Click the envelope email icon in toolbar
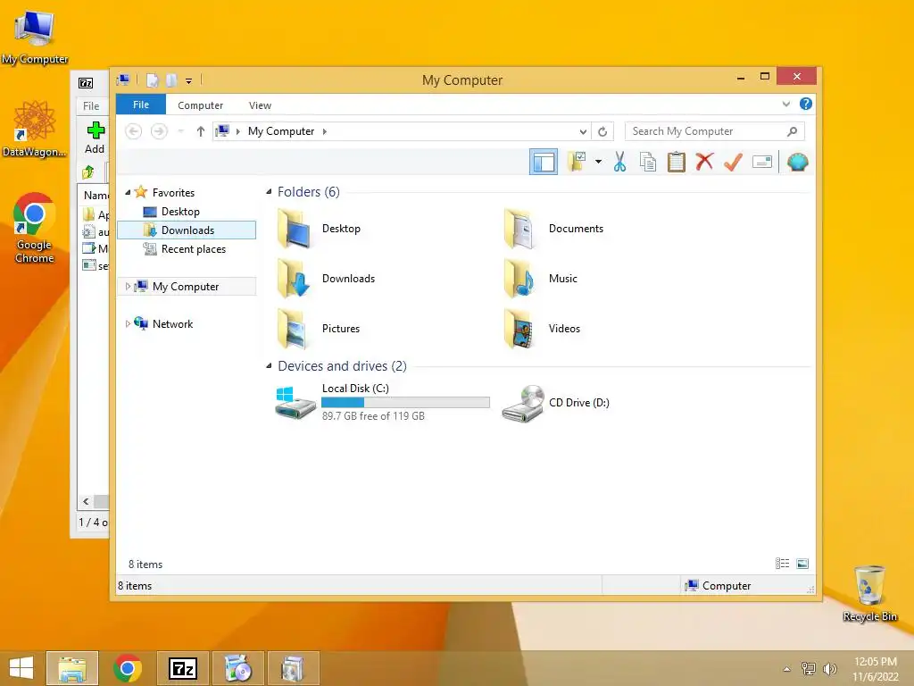The image size is (914, 686). click(x=762, y=162)
